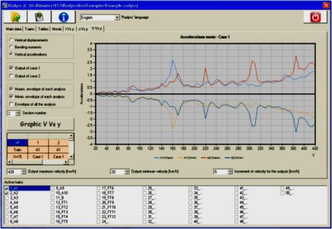Enable train checkbox number 41
The height and width of the screenshot is (229, 332).
pyautogui.click(x=236, y=188)
